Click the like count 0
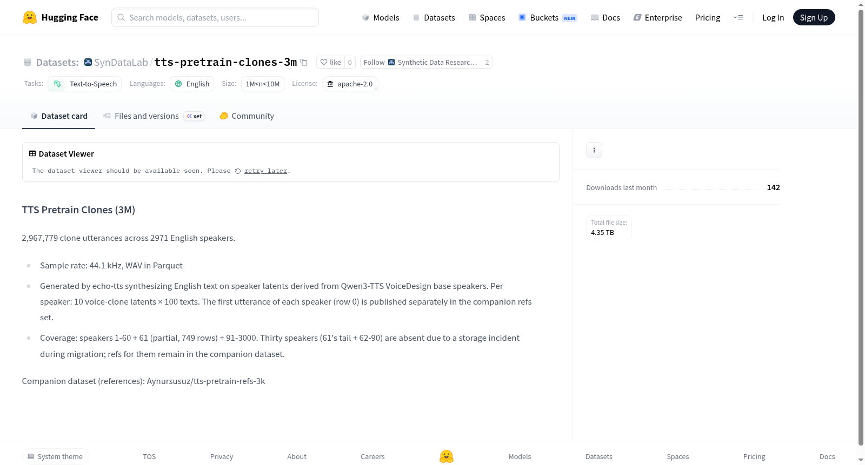The image size is (865, 465). click(350, 62)
